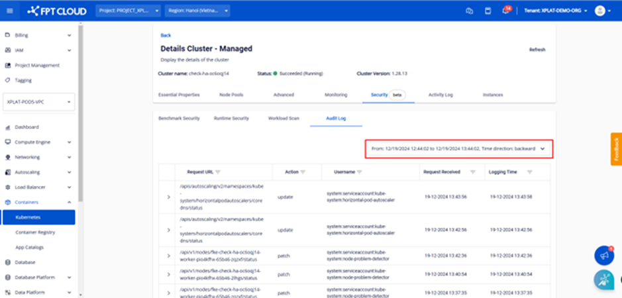The width and height of the screenshot is (622, 298).
Task: Click the filter icon on Logging Time column
Action: pos(529,172)
